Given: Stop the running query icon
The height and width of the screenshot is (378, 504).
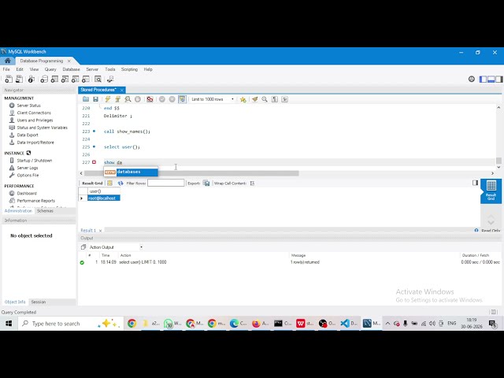Looking at the screenshot, I should [x=138, y=99].
